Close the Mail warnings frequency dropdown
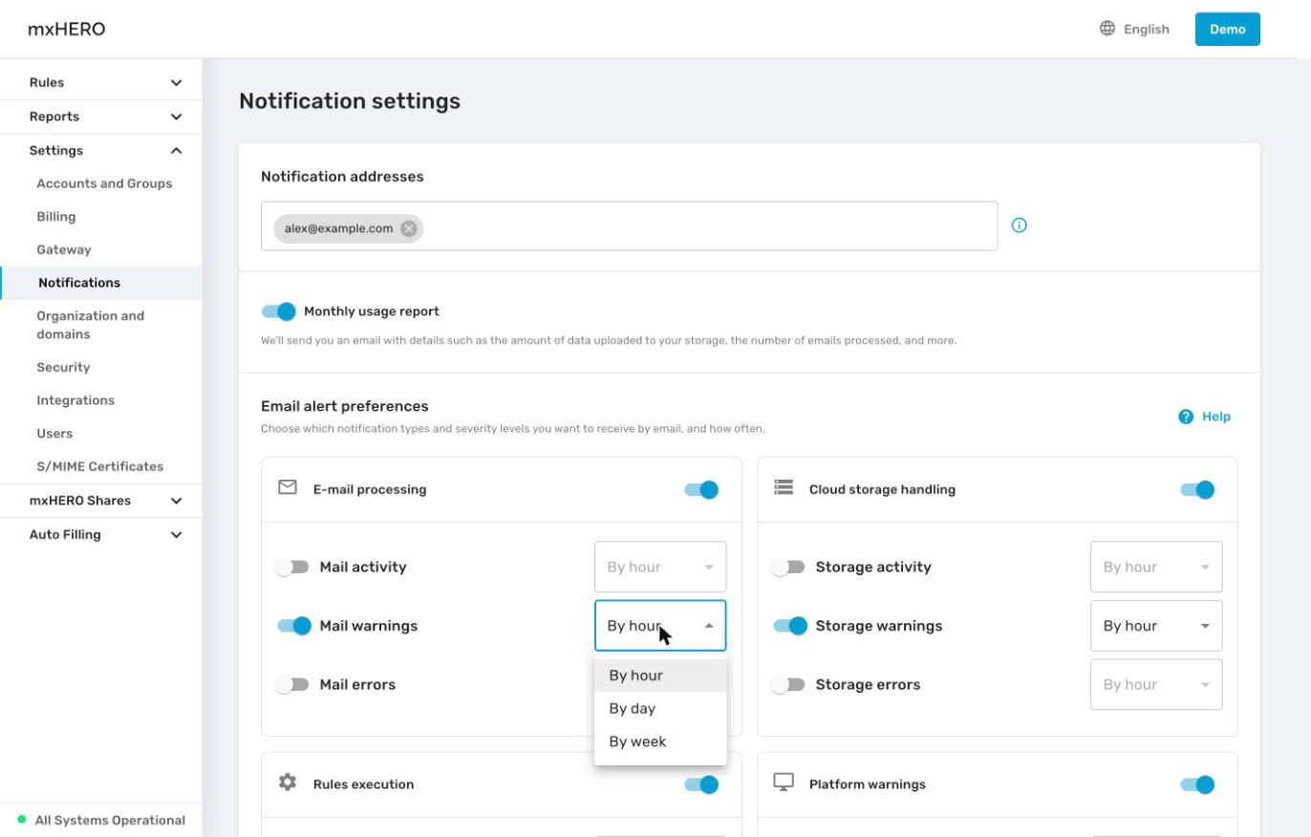 [660, 626]
